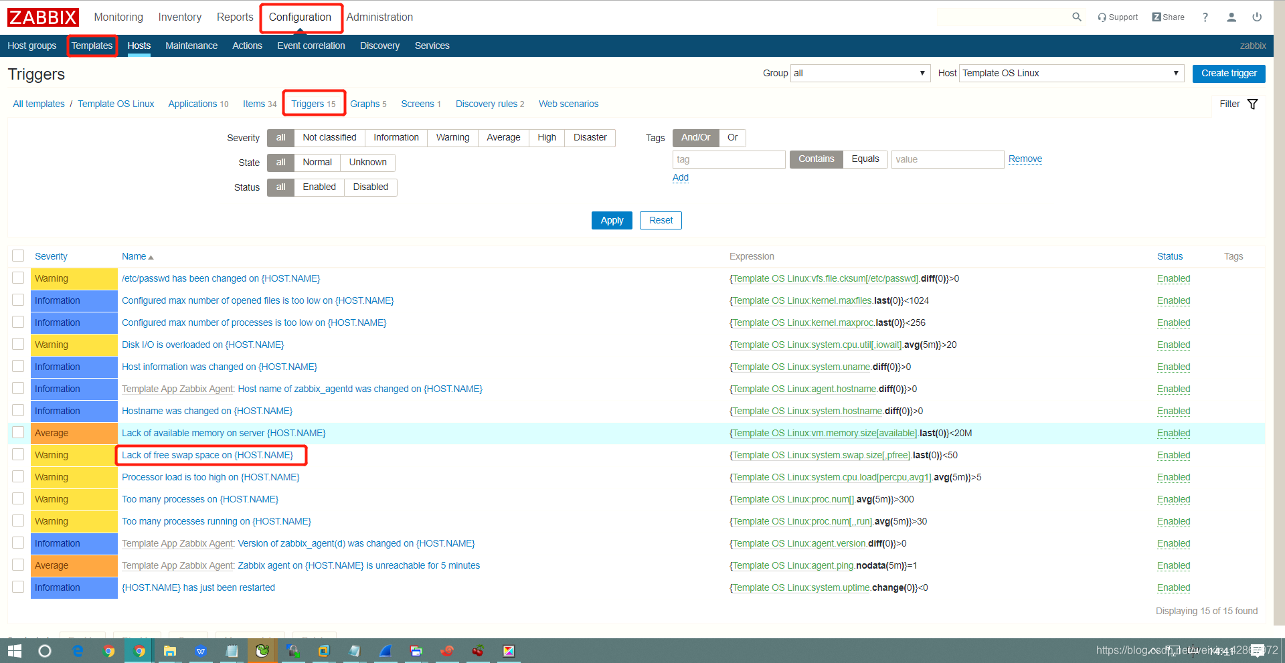Click the Create trigger button
Image resolution: width=1285 pixels, height=663 pixels.
click(1229, 73)
